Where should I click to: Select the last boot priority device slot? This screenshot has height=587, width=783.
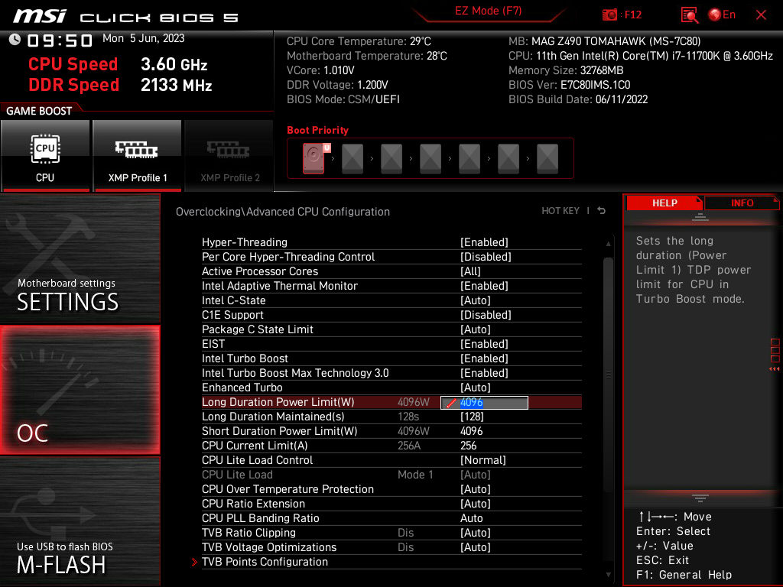547,158
